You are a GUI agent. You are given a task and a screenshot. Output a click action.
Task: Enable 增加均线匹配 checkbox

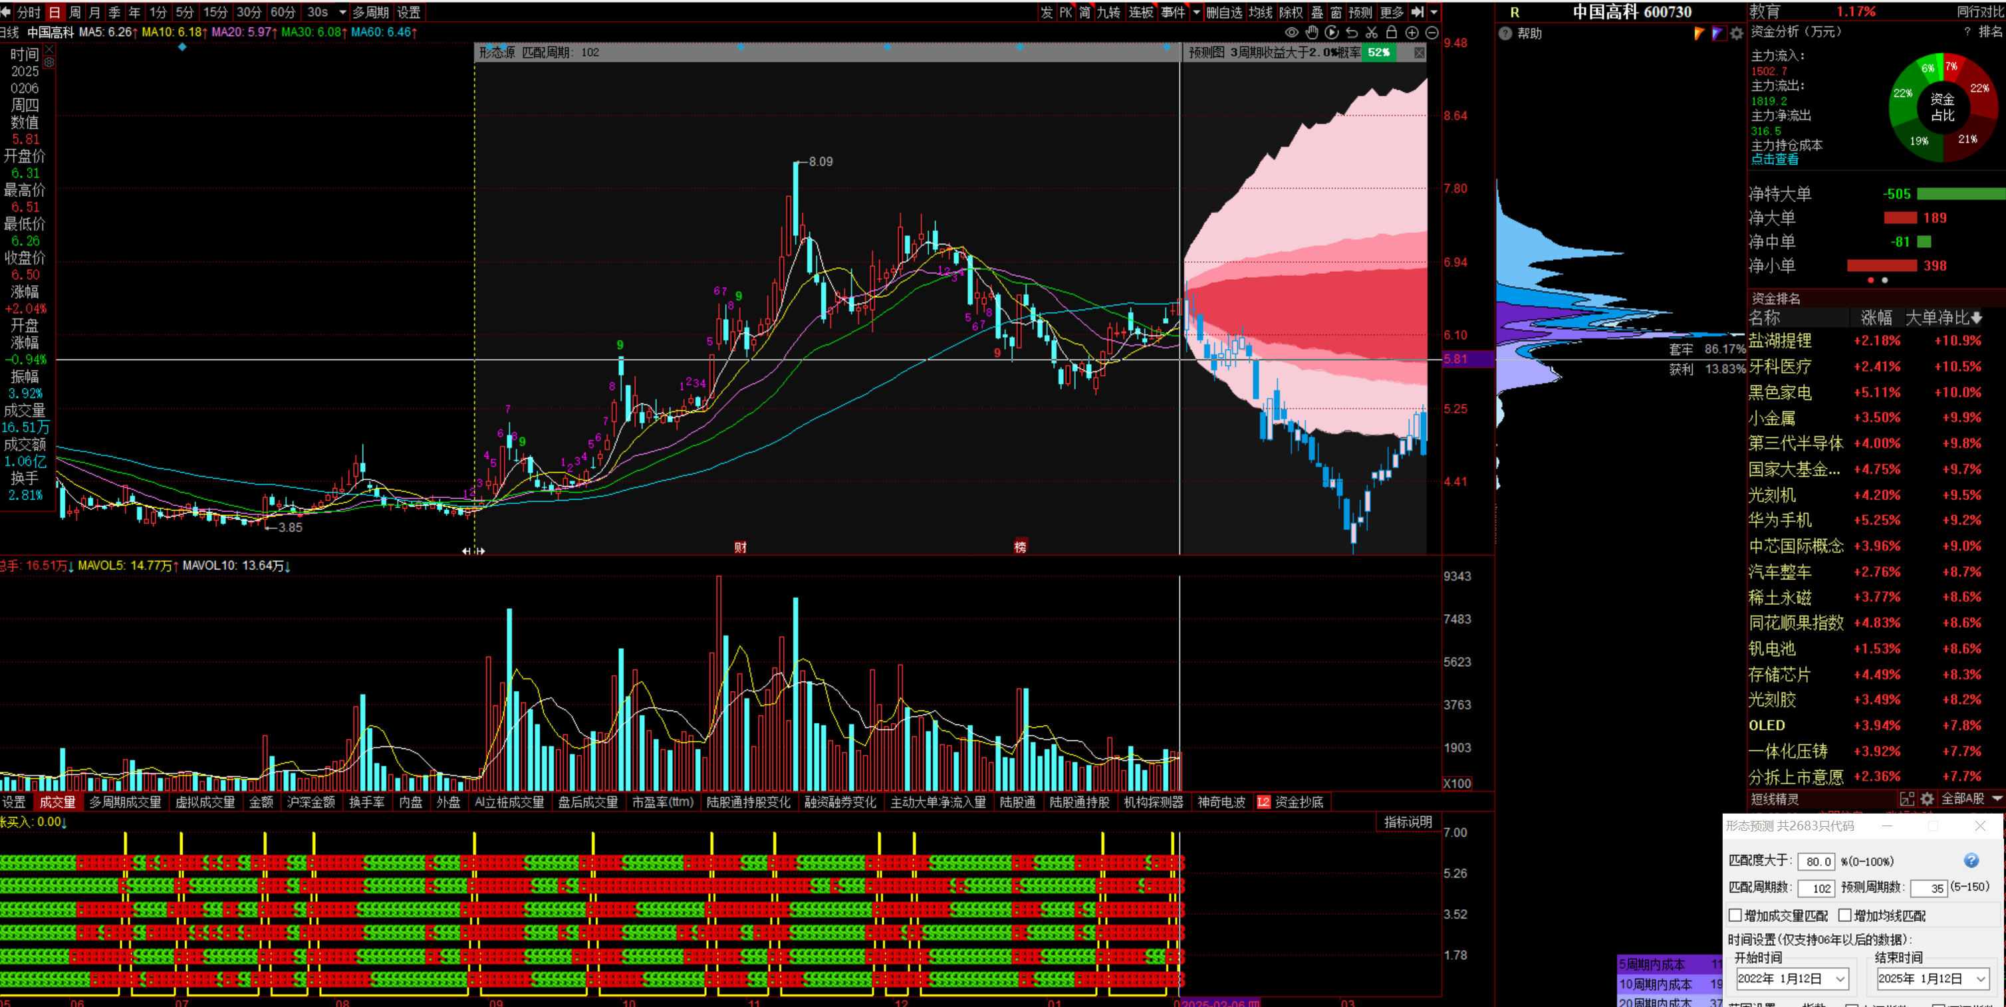[x=1845, y=915]
